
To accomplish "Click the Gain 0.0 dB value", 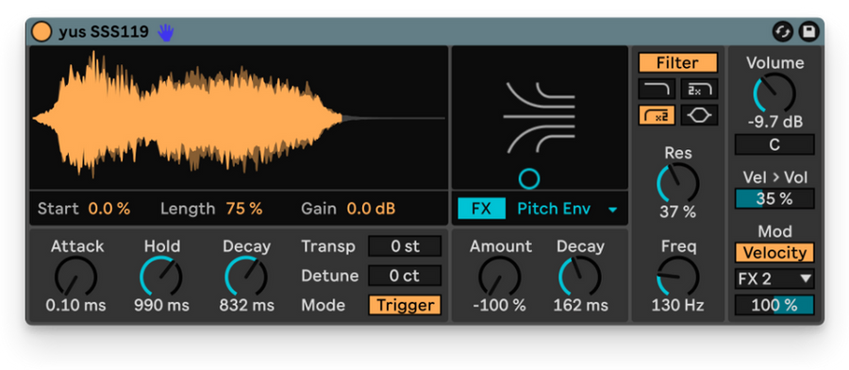I will coord(372,209).
